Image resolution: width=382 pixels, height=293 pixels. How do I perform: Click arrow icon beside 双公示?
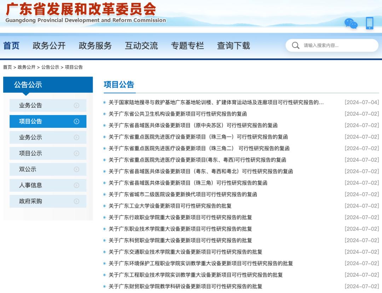click(76, 169)
